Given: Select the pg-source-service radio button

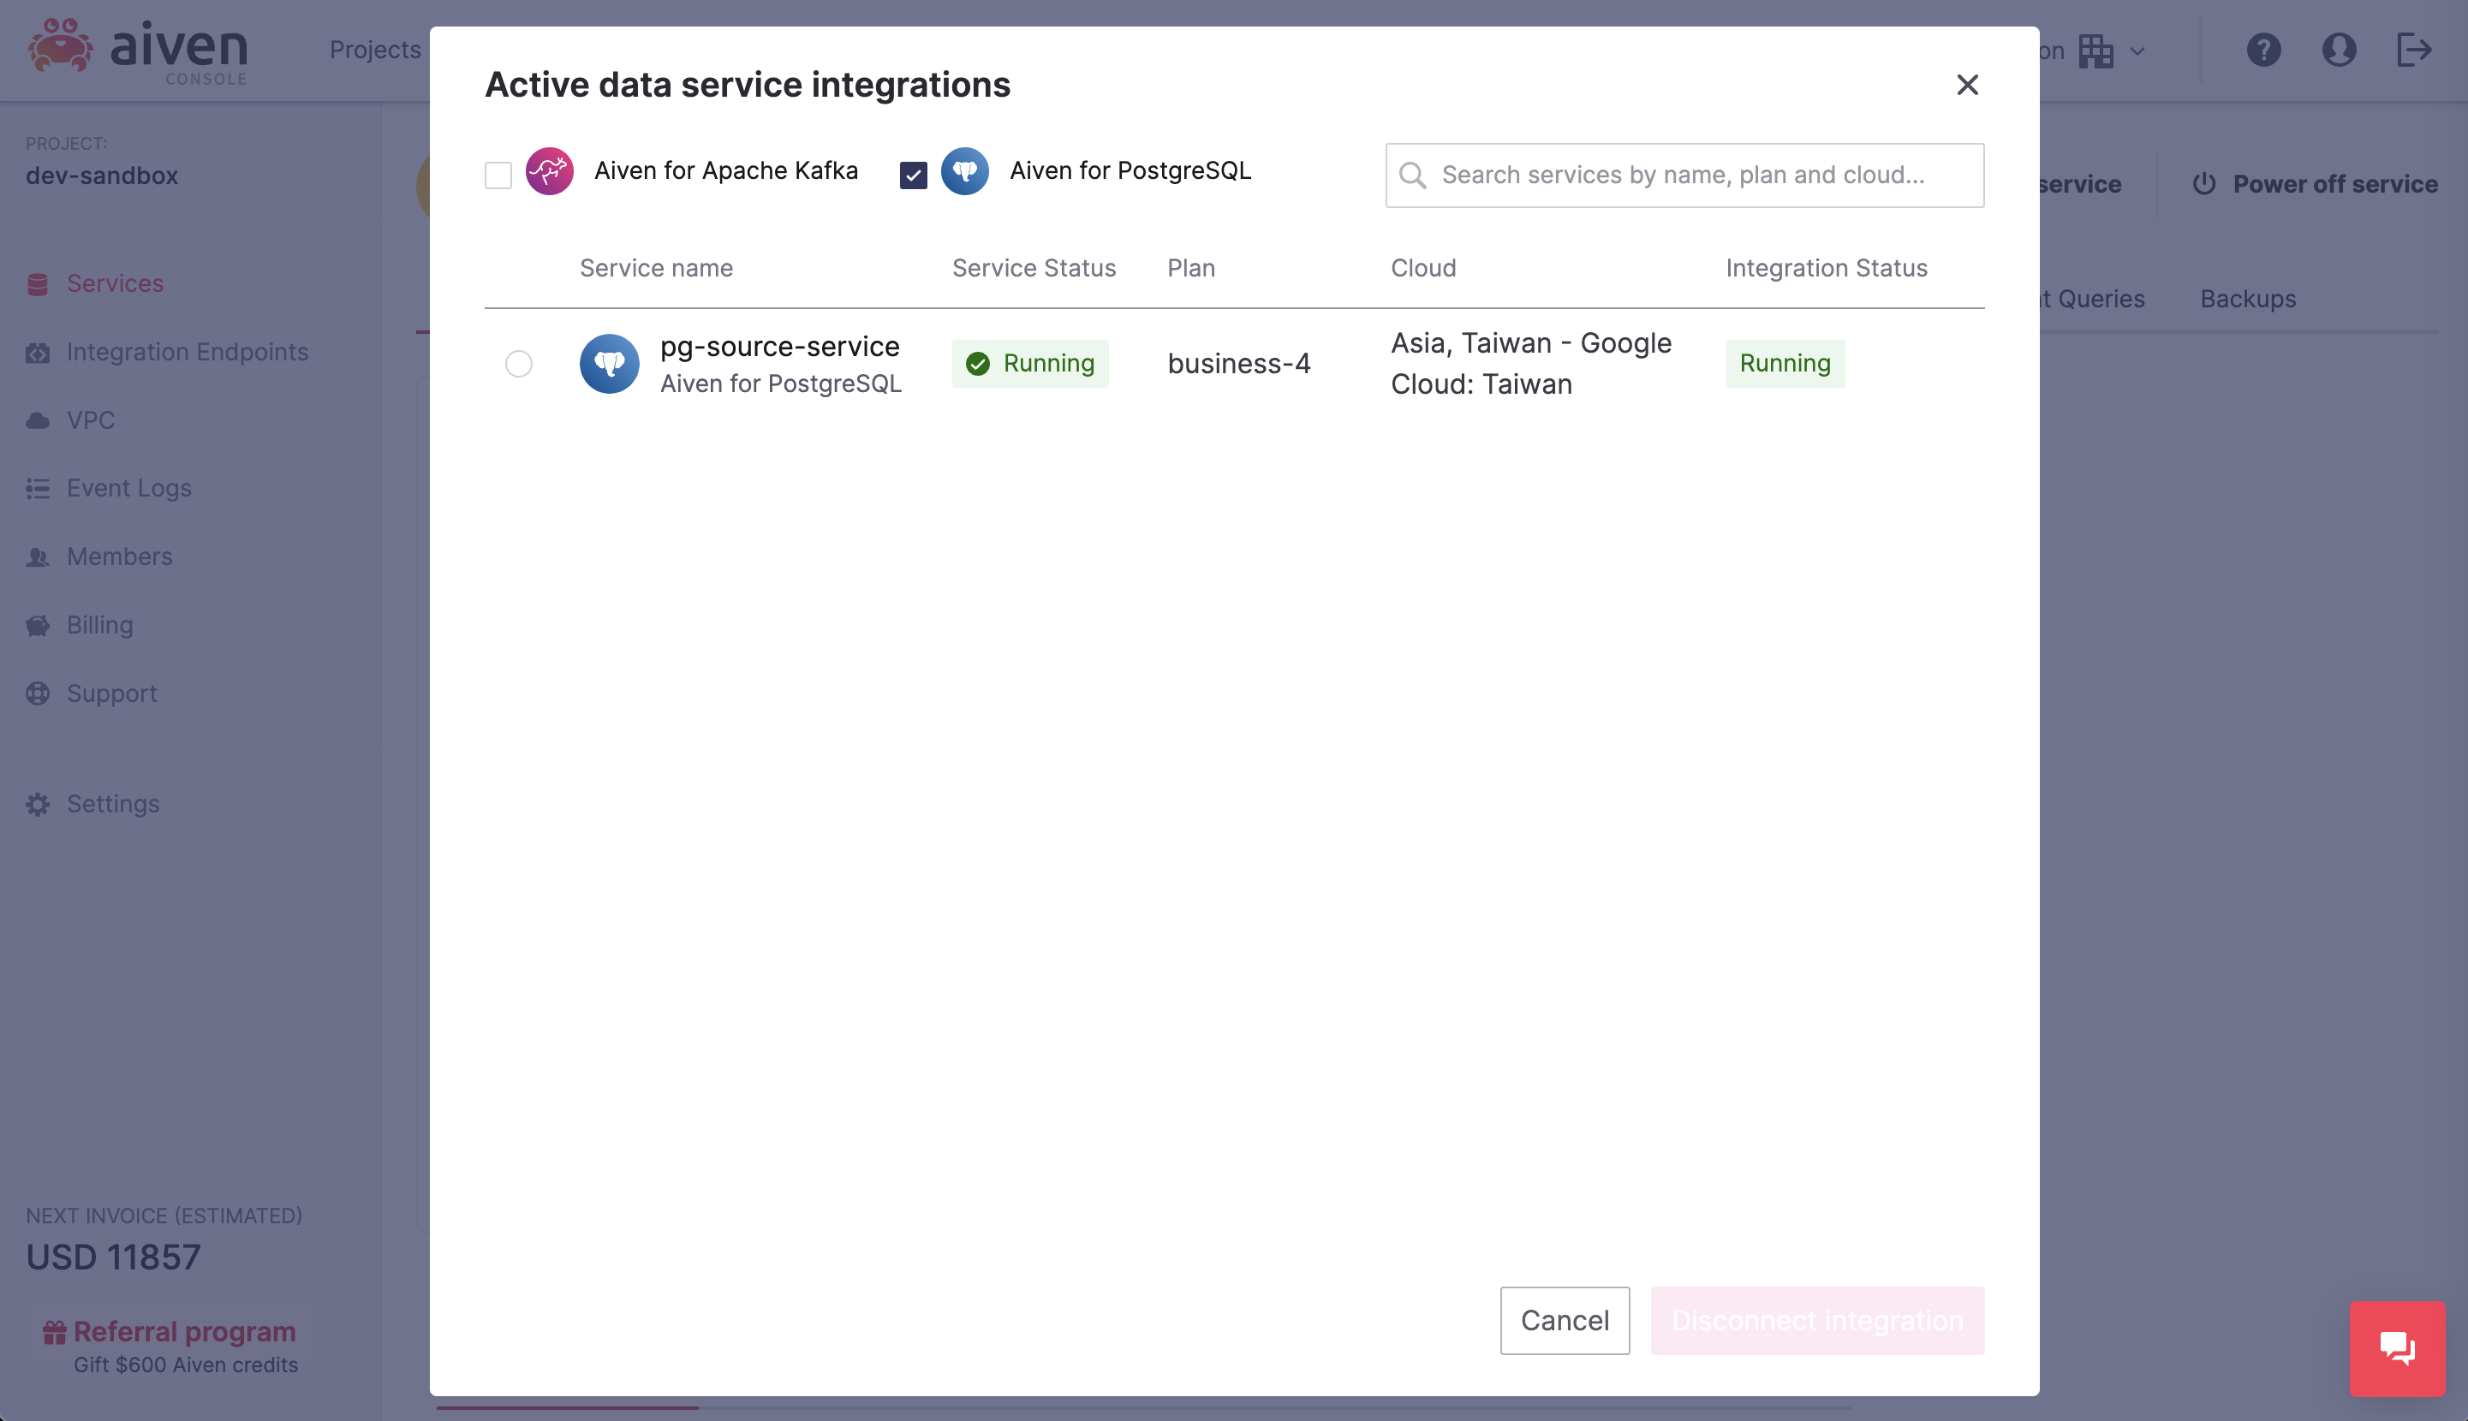Looking at the screenshot, I should [x=518, y=364].
